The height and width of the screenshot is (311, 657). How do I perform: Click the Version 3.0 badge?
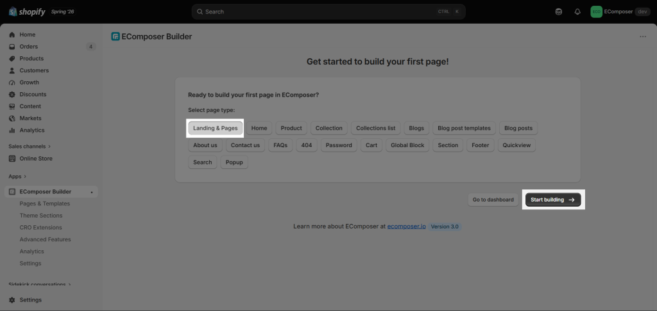coord(445,227)
